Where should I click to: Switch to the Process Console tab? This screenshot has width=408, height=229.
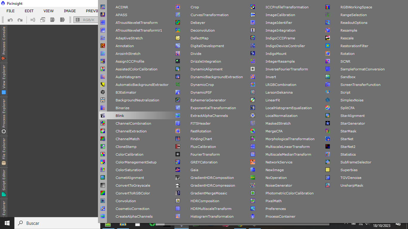pos(4,44)
